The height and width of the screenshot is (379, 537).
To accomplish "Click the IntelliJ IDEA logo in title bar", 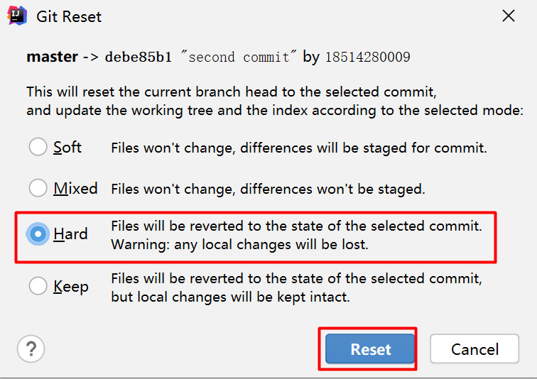I will [17, 16].
